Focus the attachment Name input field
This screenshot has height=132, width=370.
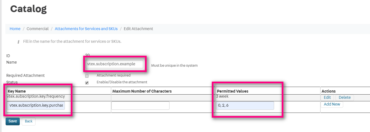[114, 64]
